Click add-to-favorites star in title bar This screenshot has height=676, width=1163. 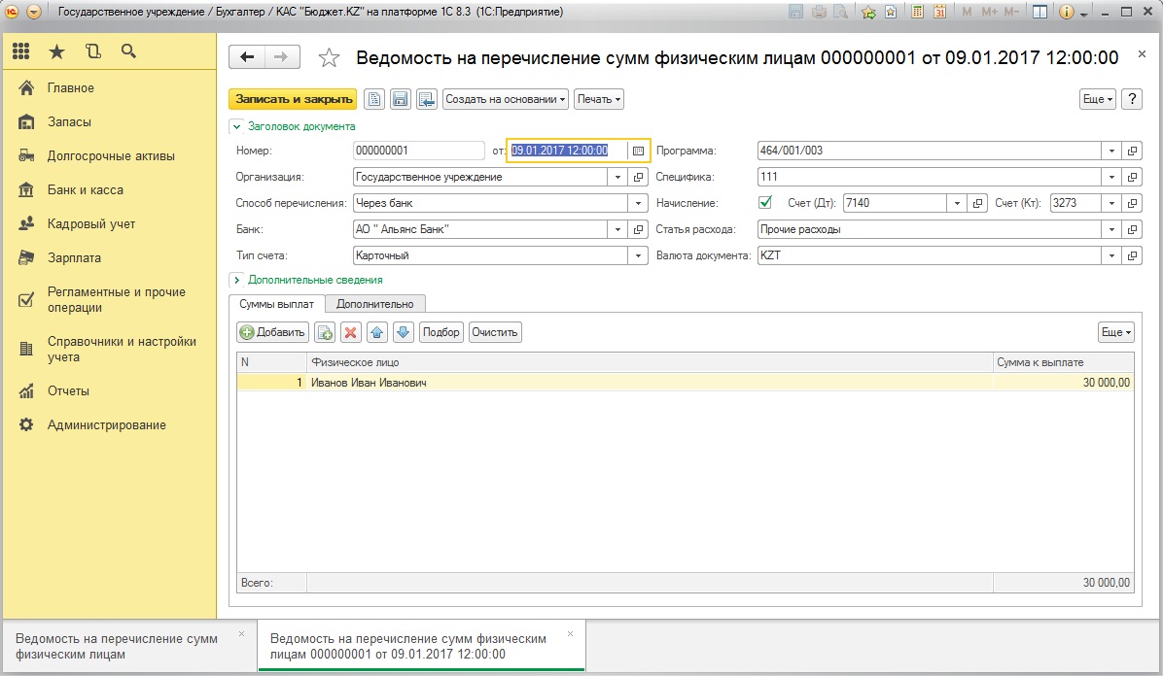point(868,12)
